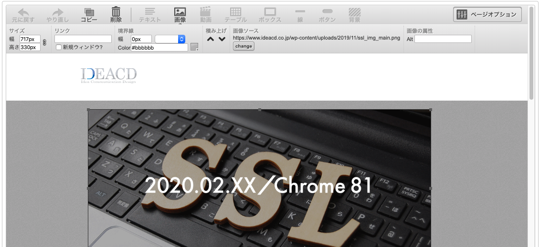
Task: Open the border style dropdown
Action: tap(170, 39)
